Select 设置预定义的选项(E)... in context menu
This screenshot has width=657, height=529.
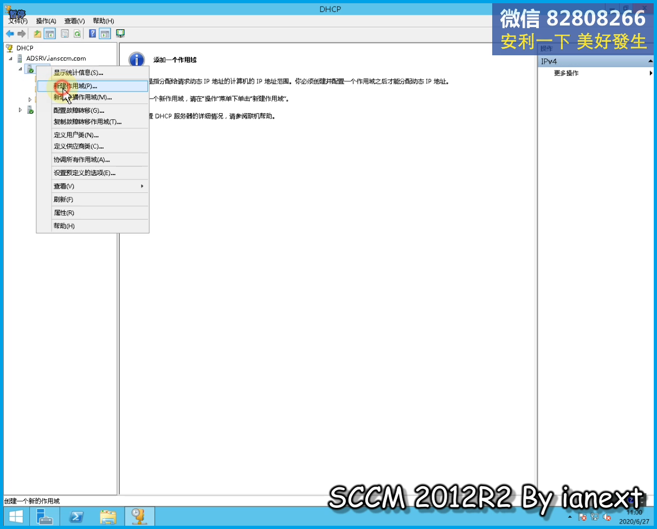(93, 173)
